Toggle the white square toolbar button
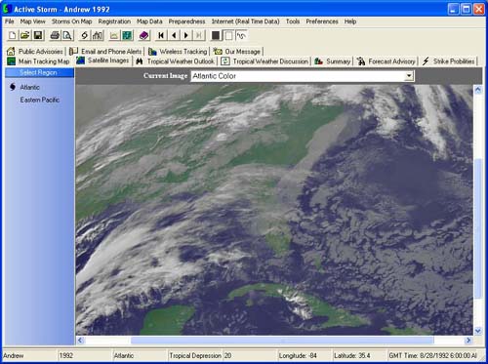 (x=228, y=35)
